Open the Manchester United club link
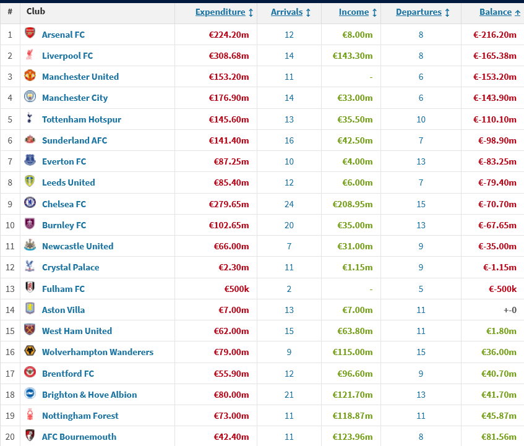 (80, 77)
